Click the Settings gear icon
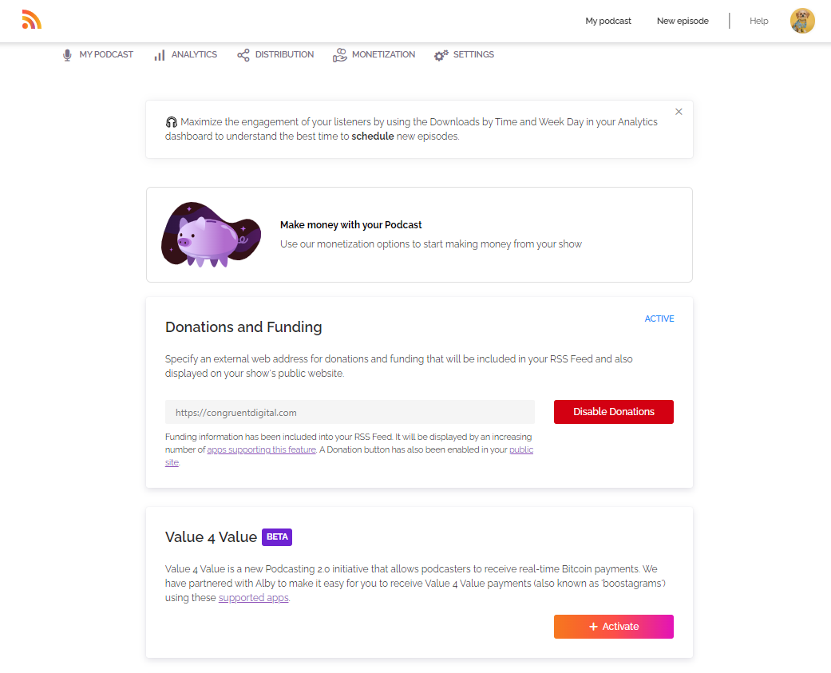Image resolution: width=831 pixels, height=673 pixels. pos(441,54)
